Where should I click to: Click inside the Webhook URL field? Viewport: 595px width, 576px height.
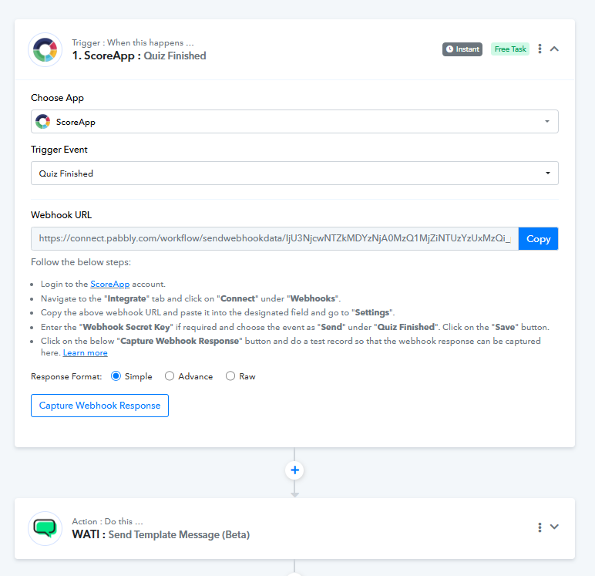click(274, 239)
